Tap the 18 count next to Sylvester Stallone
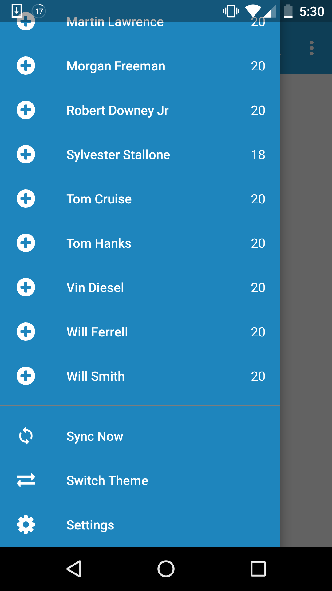Screen dimensions: 332x591 tap(258, 155)
